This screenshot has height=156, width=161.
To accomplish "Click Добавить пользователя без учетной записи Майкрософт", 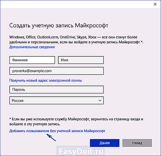I will [57, 131].
